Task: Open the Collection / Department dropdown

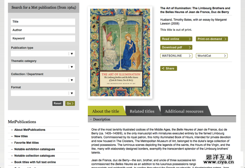Action: click(43, 80)
